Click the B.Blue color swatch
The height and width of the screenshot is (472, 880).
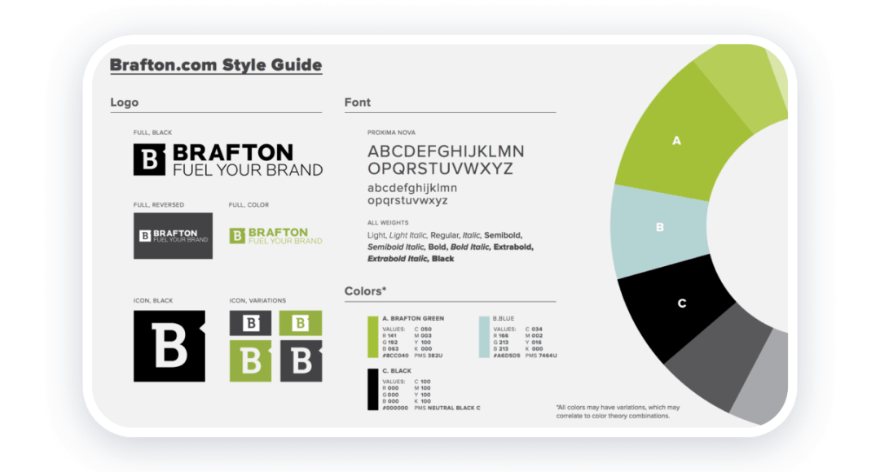[x=485, y=337]
